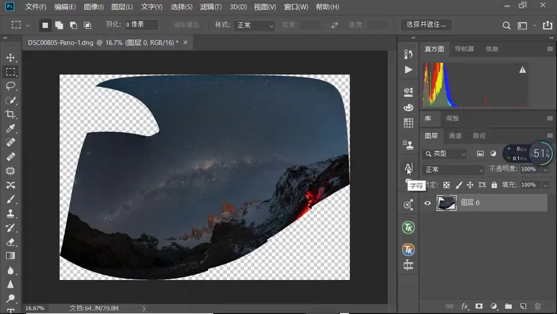Toggle lock all padlock icon
The image size is (557, 314).
coord(494,185)
